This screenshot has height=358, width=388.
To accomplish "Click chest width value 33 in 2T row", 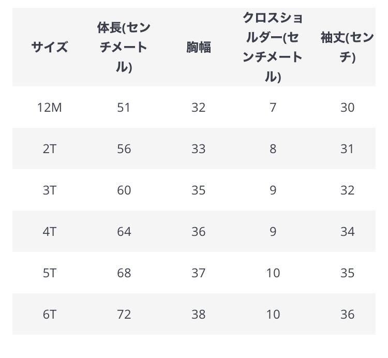I will [x=198, y=149].
